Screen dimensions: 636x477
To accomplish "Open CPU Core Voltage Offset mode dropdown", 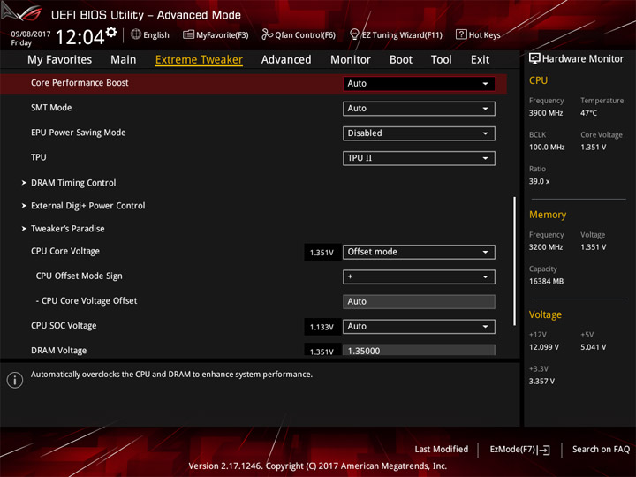I will pos(419,252).
